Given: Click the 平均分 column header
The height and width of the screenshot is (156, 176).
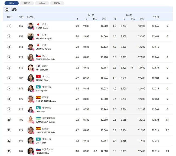Looking at the screenshot, I should click(x=156, y=17).
